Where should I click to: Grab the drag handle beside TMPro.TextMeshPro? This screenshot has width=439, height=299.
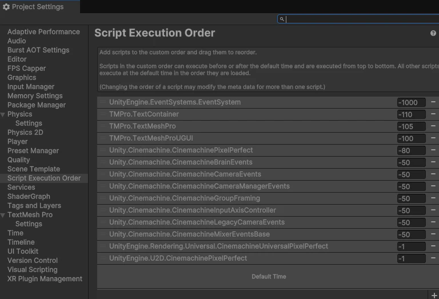pos(103,126)
